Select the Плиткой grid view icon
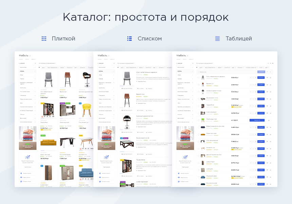Viewport: 292px width, 204px height. [x=44, y=38]
